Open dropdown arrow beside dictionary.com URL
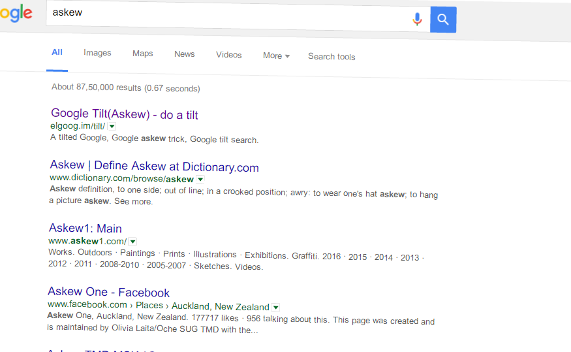 200,180
